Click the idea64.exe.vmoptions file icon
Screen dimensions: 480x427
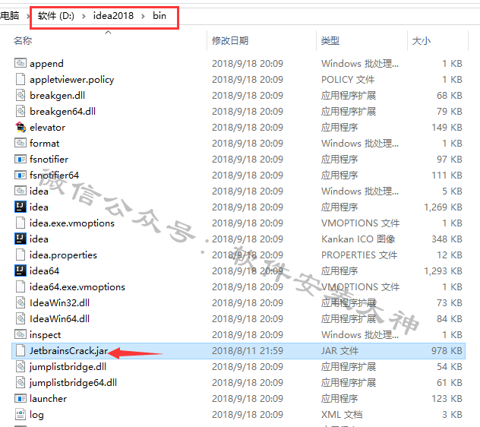coord(21,286)
